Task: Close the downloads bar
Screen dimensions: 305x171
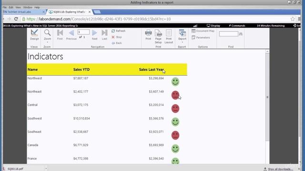Action: 299,169
